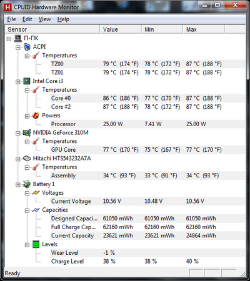Collapse the NVIDIA GeForce 310M node
Viewport: 250px width, 281px height.
point(18,133)
